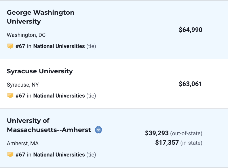Click the Amherst, MA location text

[23, 144]
